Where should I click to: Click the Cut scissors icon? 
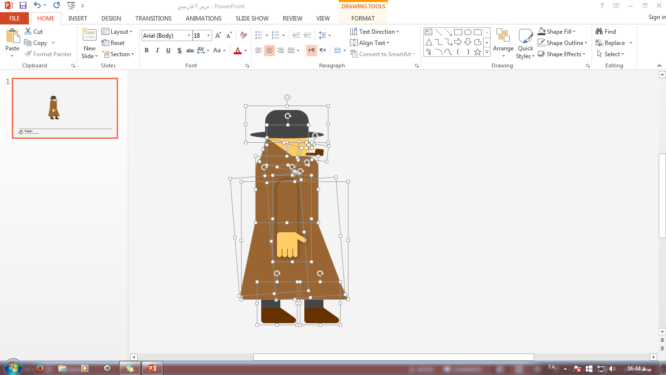pos(28,32)
